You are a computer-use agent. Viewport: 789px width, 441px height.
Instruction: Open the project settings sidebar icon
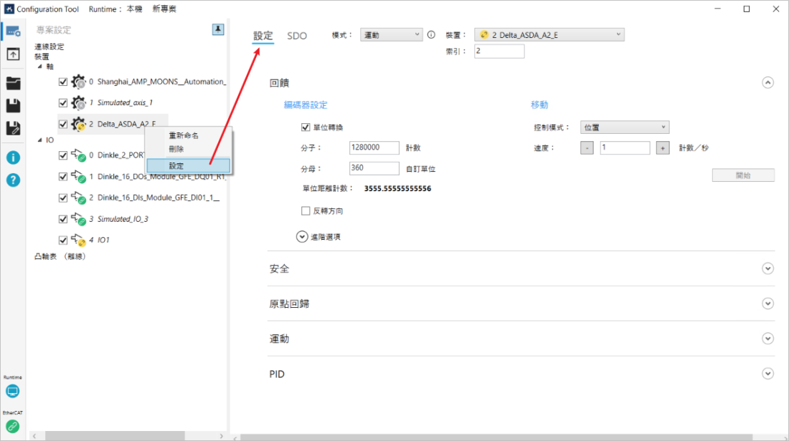13,31
